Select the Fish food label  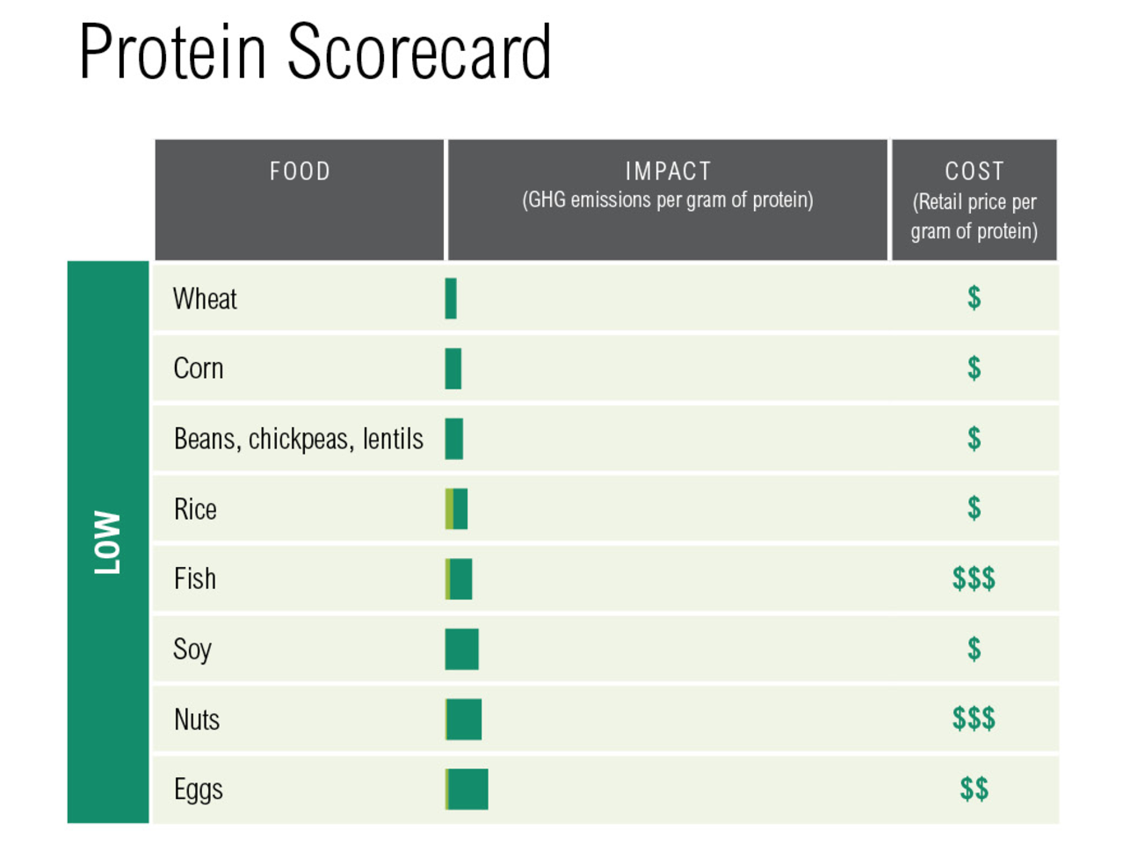[195, 578]
